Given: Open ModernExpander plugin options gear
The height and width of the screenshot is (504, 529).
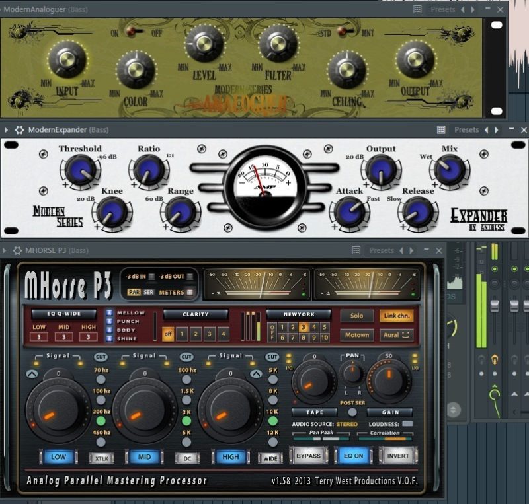Looking at the screenshot, I should coord(19,129).
